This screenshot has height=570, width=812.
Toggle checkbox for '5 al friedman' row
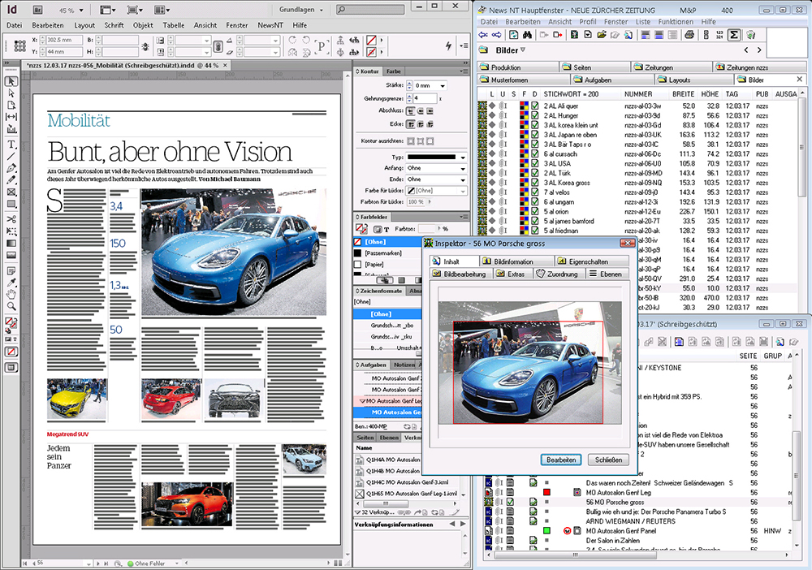[535, 231]
